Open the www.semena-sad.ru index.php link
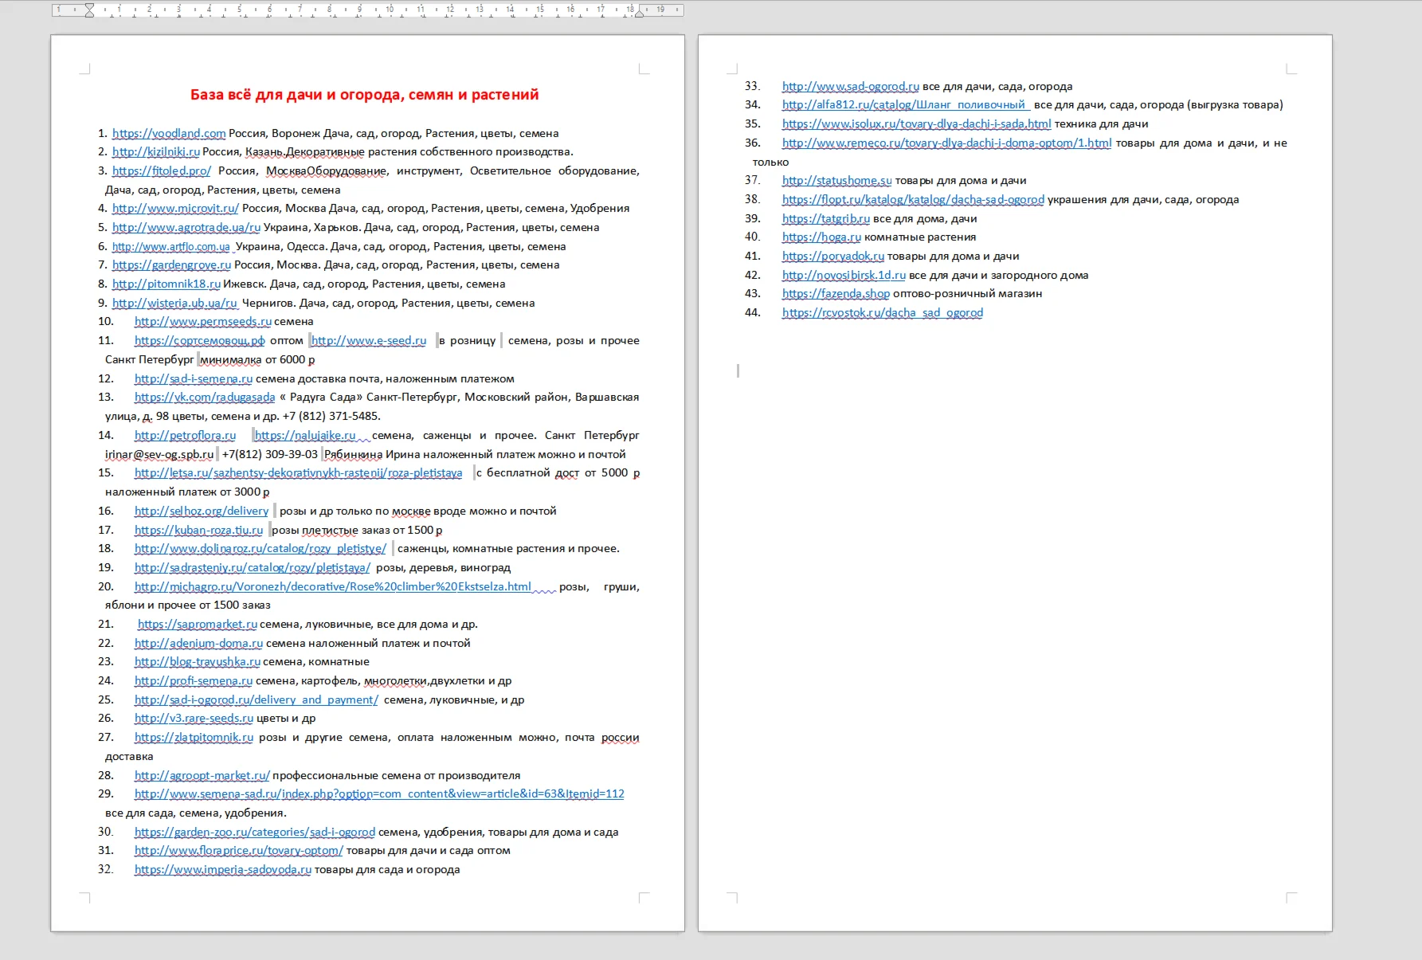 379,793
